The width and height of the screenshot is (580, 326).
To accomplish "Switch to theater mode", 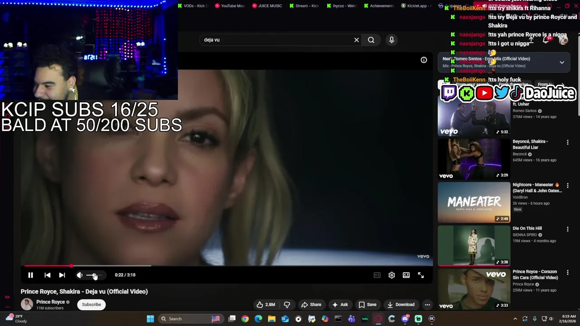I will 406,275.
